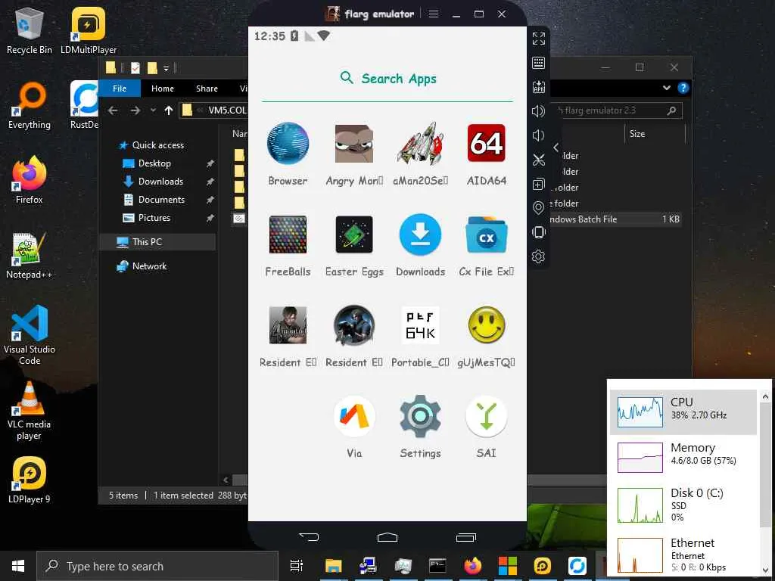
Task: Launch the AIDA64 app
Action: [487, 143]
